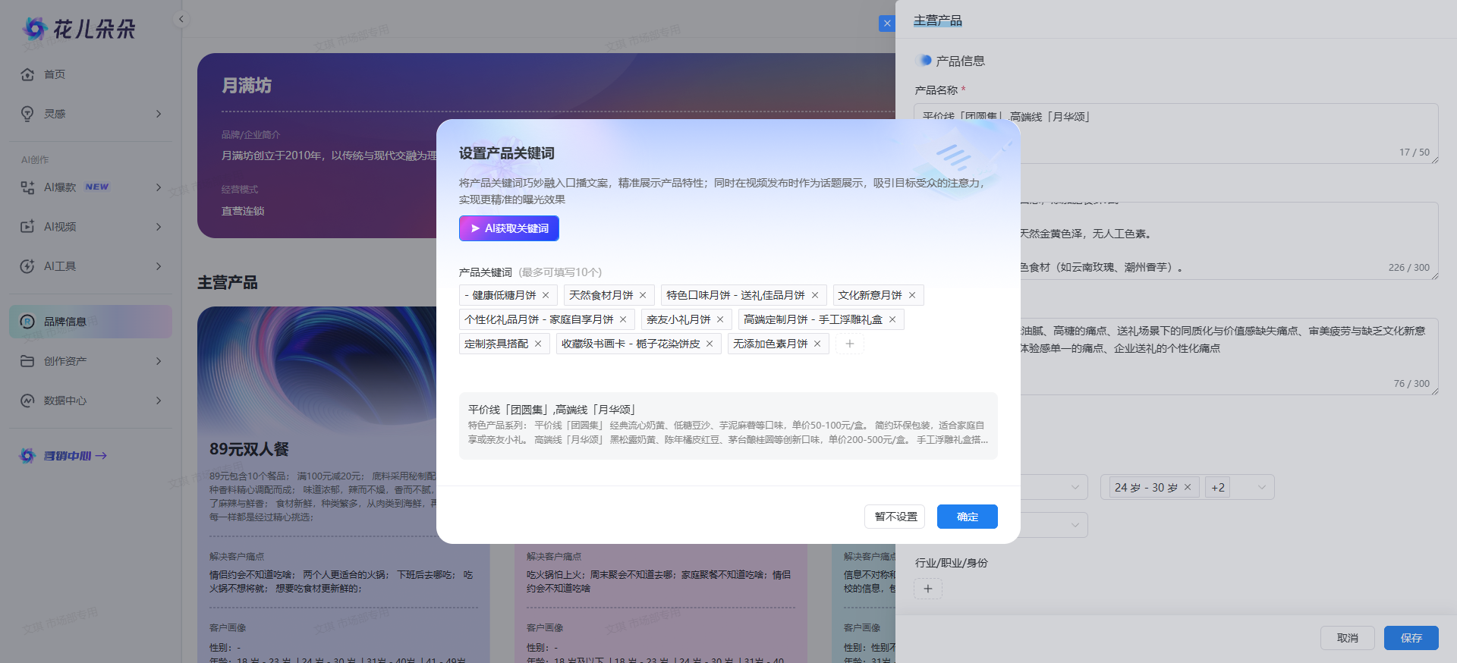Add an 行业/职业/身份 entry
1457x663 pixels.
pos(927,589)
